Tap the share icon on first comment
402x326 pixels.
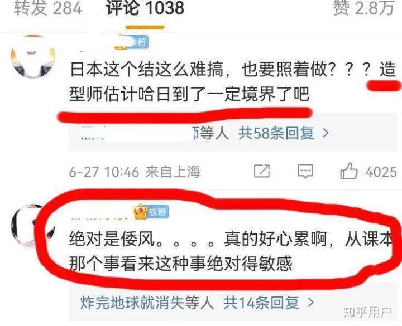262,171
